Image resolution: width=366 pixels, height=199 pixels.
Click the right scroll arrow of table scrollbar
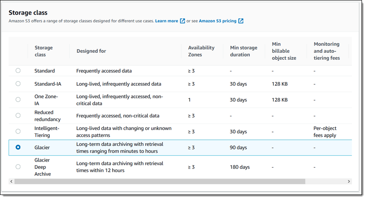tap(349, 181)
